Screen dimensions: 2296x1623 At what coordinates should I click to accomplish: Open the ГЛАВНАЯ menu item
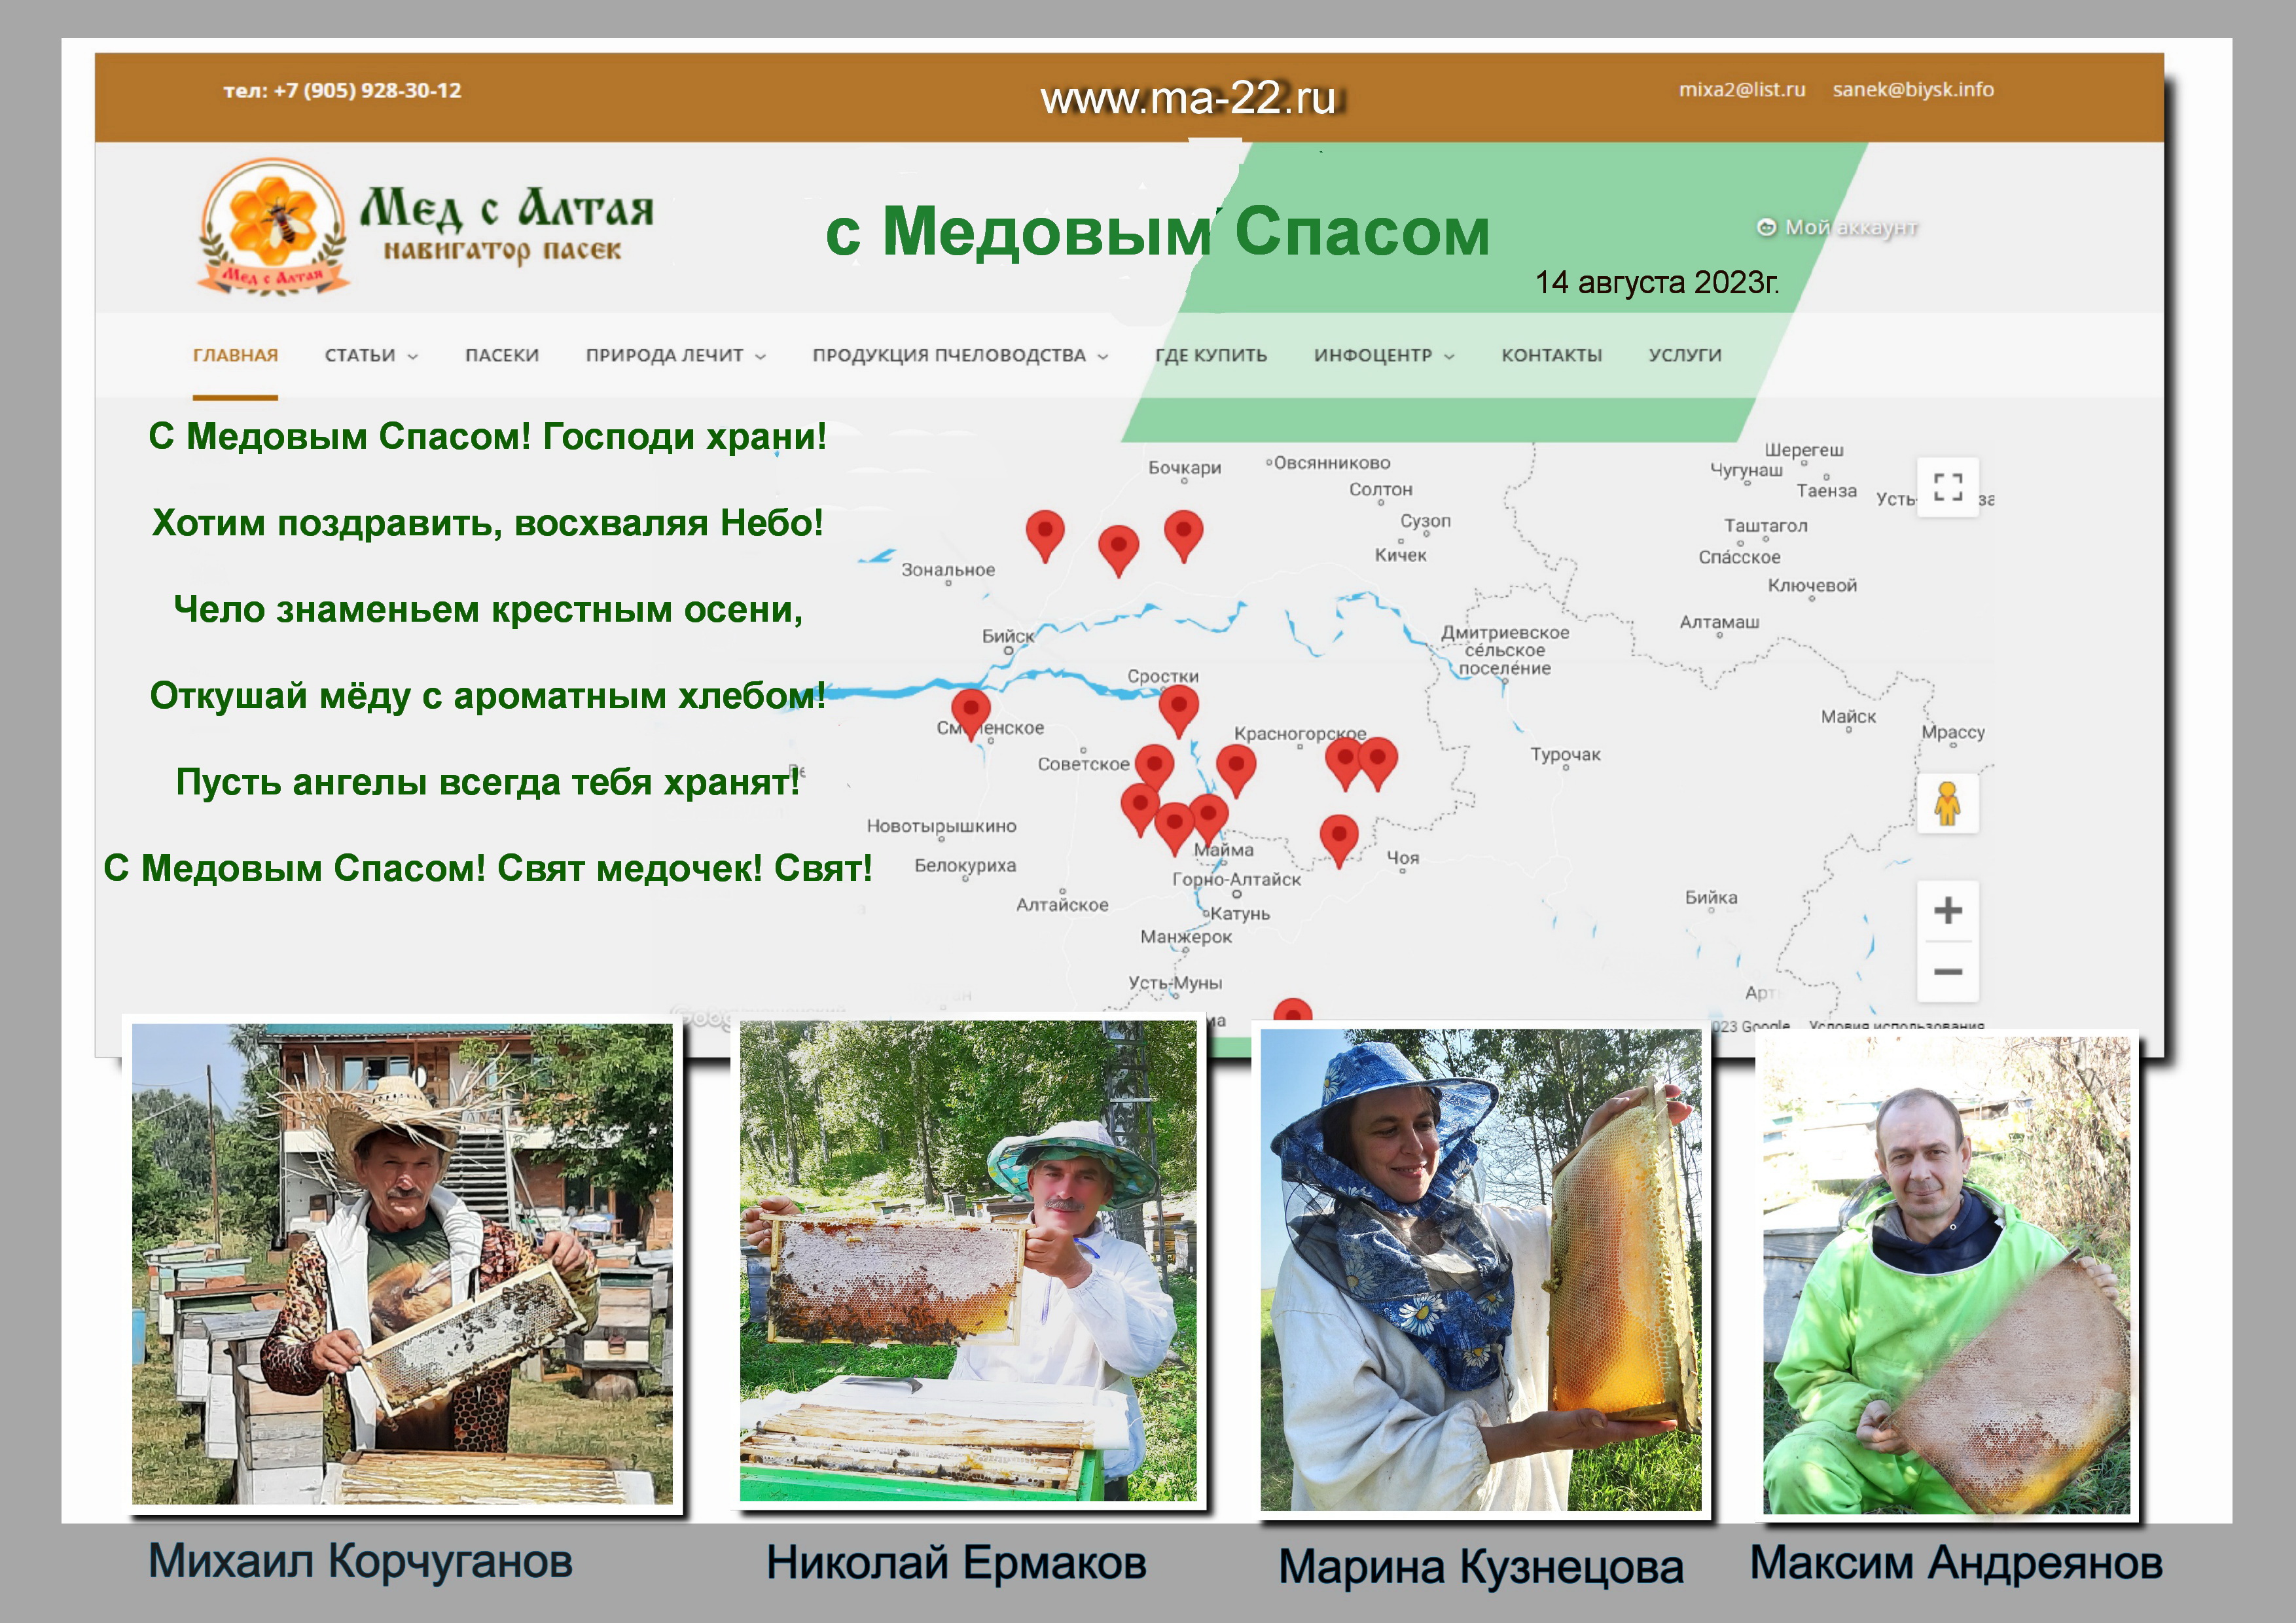tap(235, 355)
